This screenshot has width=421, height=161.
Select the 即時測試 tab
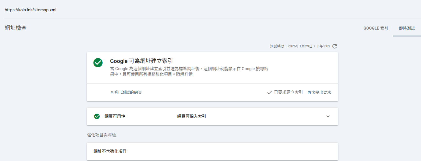[407, 28]
